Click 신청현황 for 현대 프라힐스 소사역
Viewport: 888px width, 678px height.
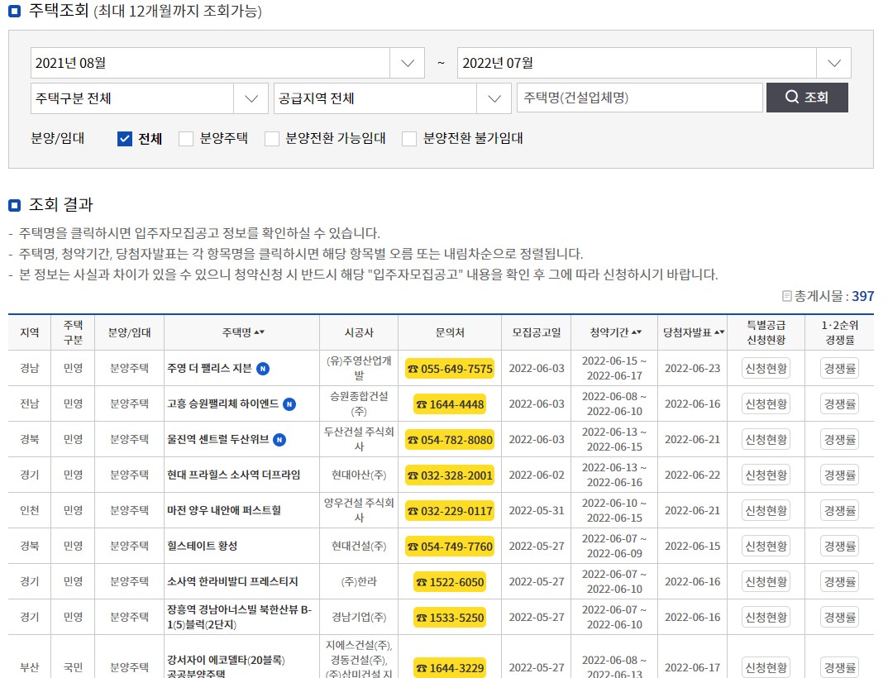tap(766, 475)
